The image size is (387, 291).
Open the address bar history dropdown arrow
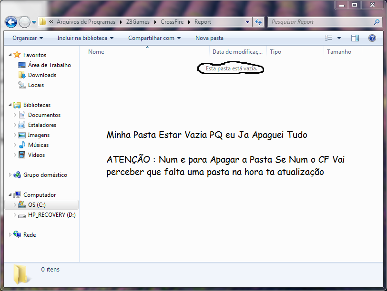coord(248,22)
